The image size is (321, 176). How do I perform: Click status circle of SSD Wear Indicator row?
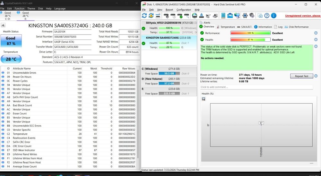coord(3,150)
